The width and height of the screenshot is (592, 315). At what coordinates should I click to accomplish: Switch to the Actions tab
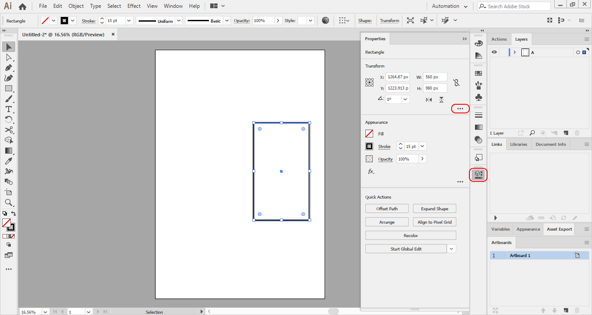pos(499,39)
